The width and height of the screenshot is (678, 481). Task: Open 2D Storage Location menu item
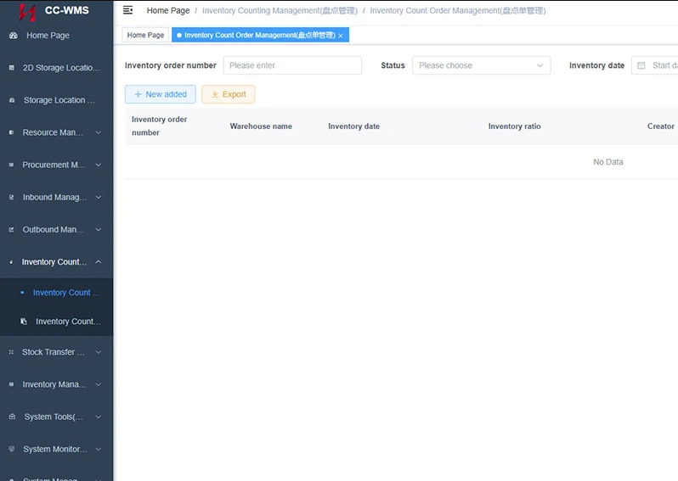(57, 68)
